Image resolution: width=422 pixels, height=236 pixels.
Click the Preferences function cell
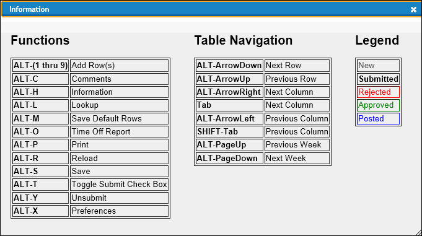tap(119, 211)
